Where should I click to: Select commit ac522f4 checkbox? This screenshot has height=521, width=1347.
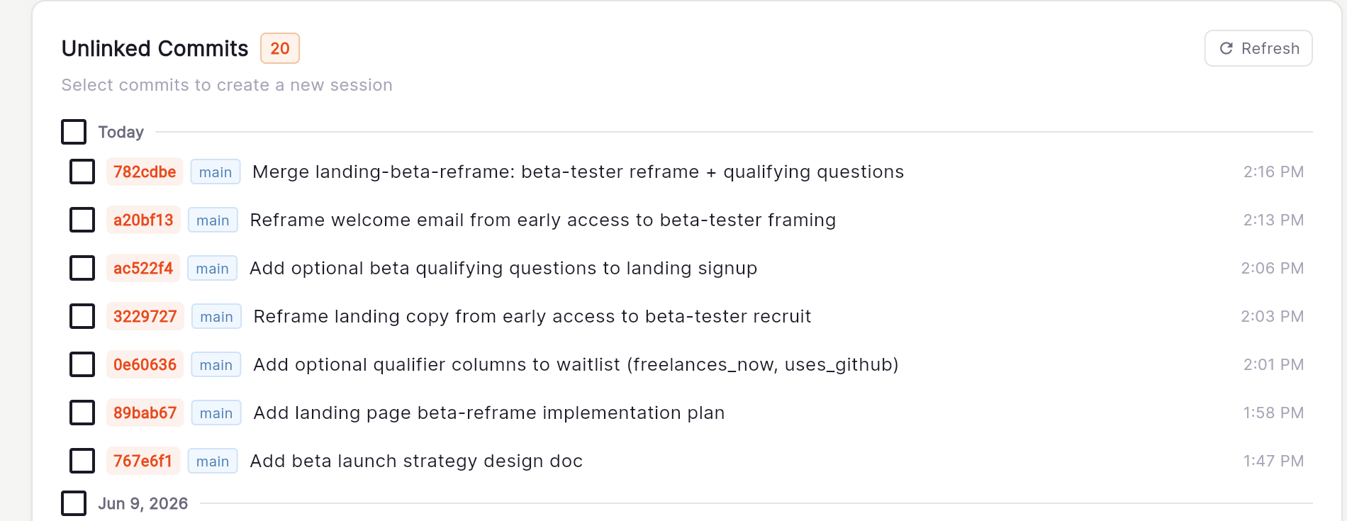tap(82, 268)
